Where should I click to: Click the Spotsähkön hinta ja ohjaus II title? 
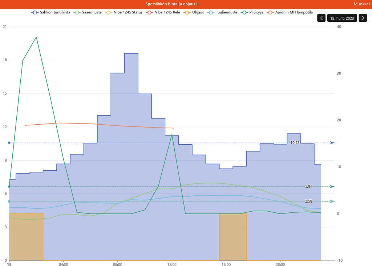(173, 4)
